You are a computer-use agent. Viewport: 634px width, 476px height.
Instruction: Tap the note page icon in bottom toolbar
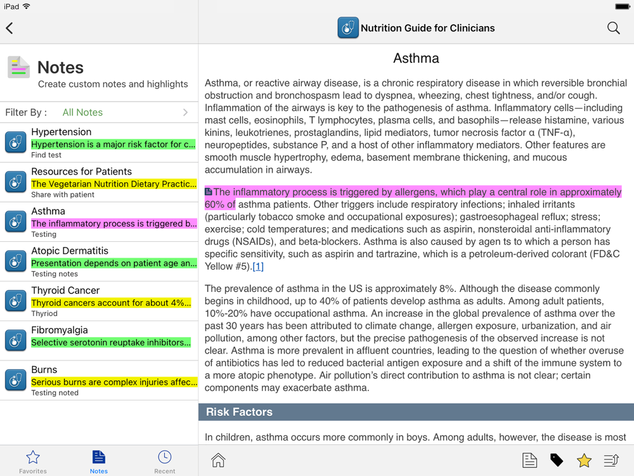point(529,460)
